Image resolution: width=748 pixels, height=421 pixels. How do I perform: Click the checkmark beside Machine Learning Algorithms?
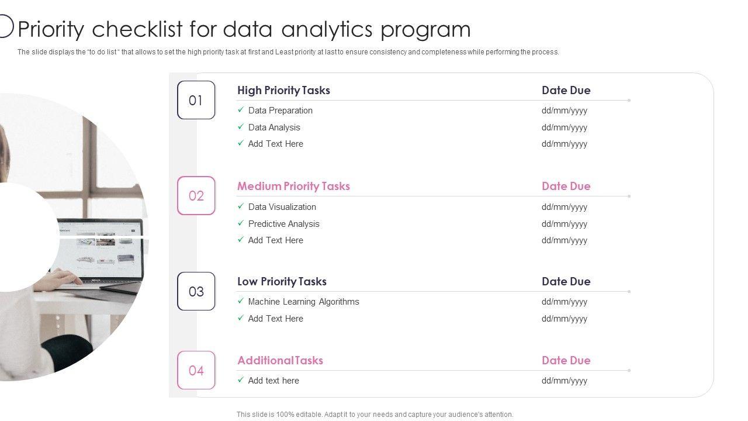click(241, 301)
